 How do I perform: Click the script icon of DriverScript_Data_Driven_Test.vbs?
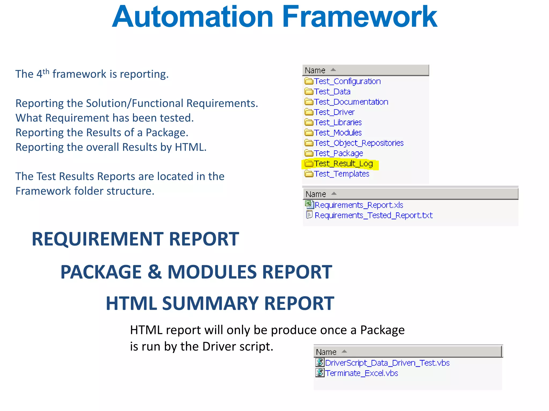click(320, 362)
